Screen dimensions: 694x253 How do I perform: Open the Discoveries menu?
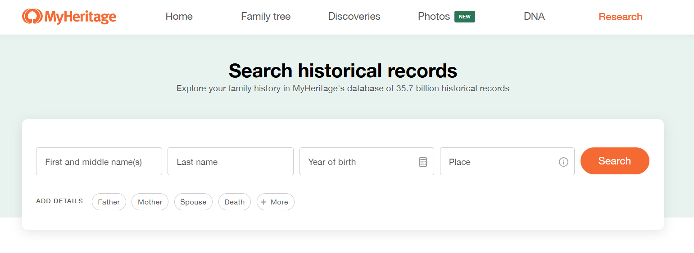(354, 17)
